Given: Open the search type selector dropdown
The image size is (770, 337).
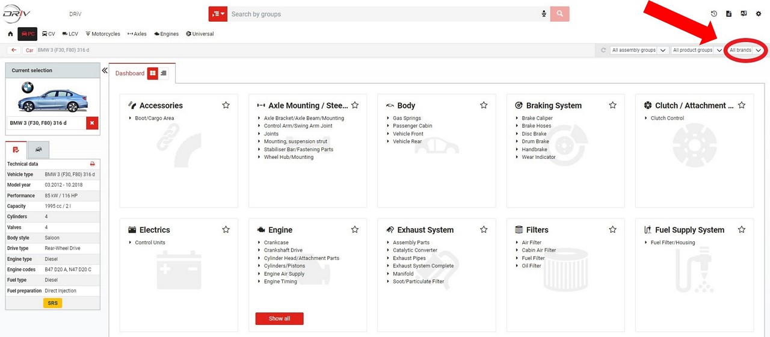Looking at the screenshot, I should tap(218, 14).
